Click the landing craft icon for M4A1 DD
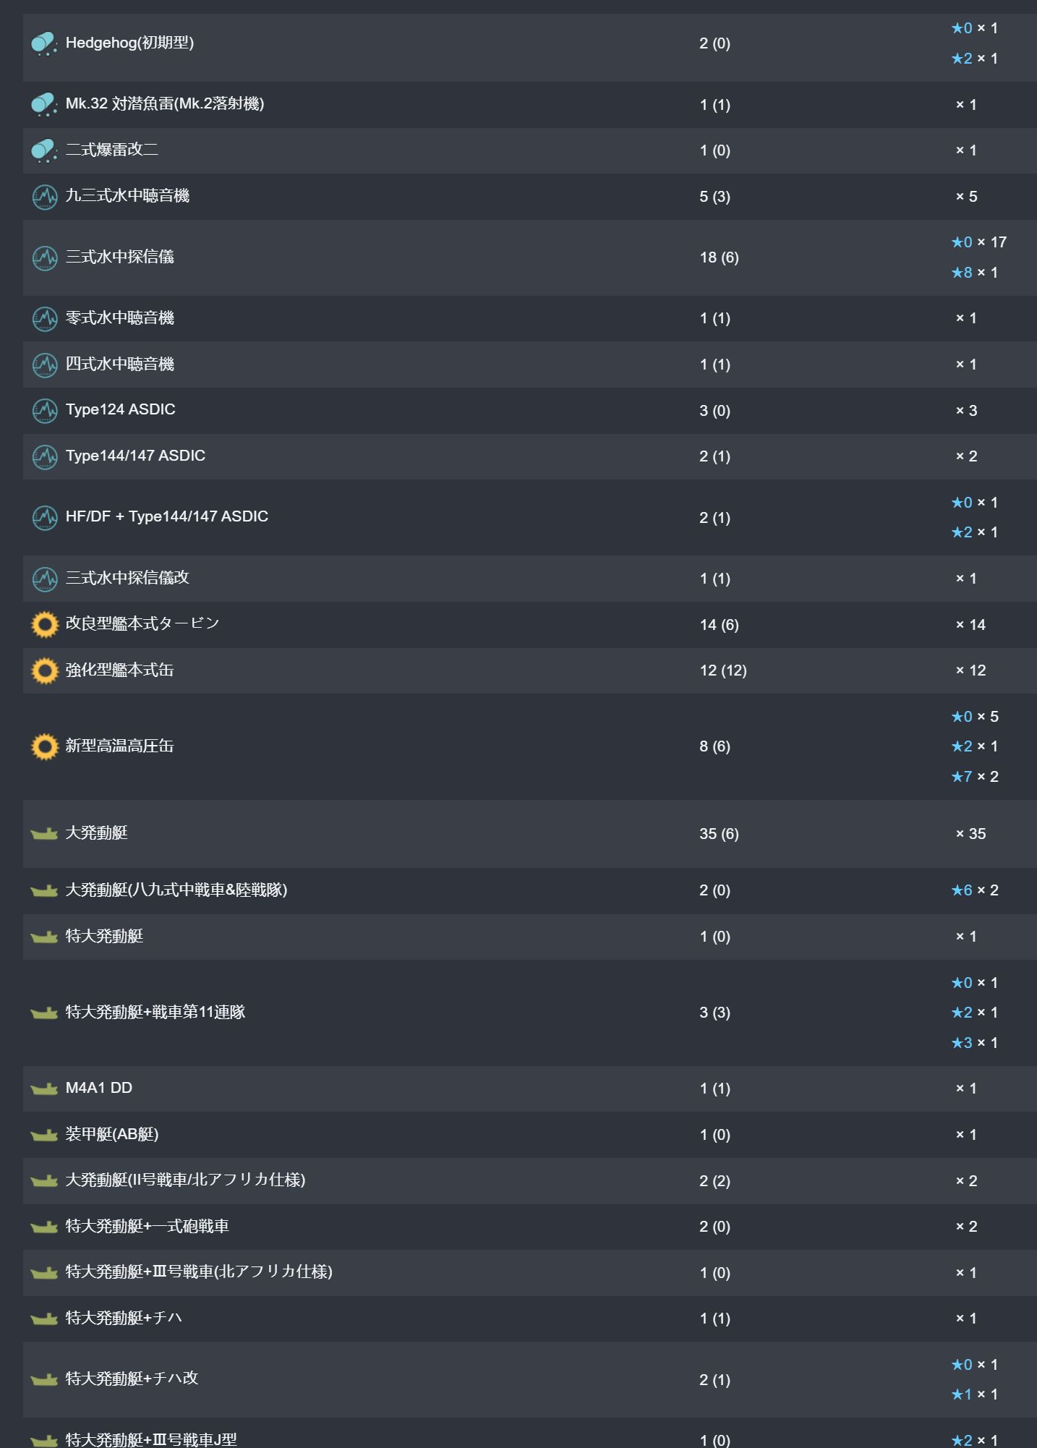The width and height of the screenshot is (1037, 1448). pyautogui.click(x=44, y=1089)
